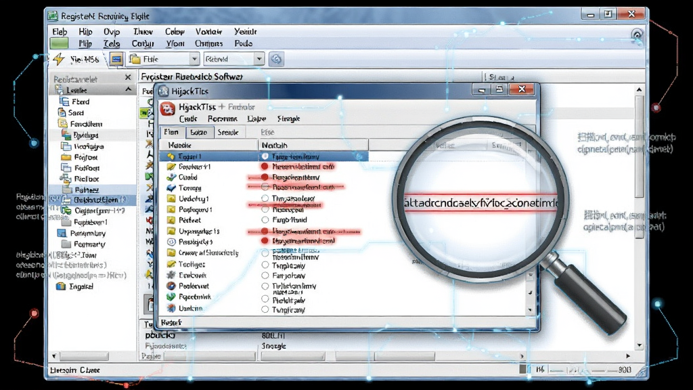Switch to the Sreole tab in the dialog
Image resolution: width=693 pixels, height=390 pixels.
tap(228, 132)
